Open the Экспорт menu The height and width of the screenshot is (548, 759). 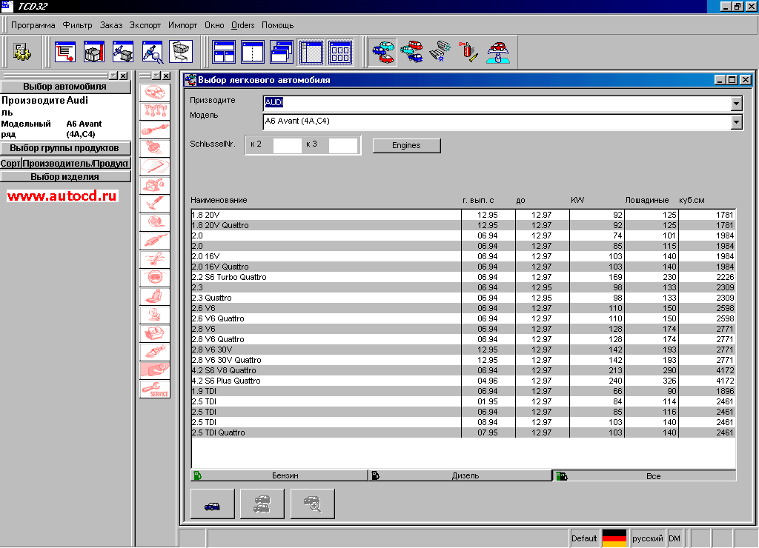pos(145,25)
